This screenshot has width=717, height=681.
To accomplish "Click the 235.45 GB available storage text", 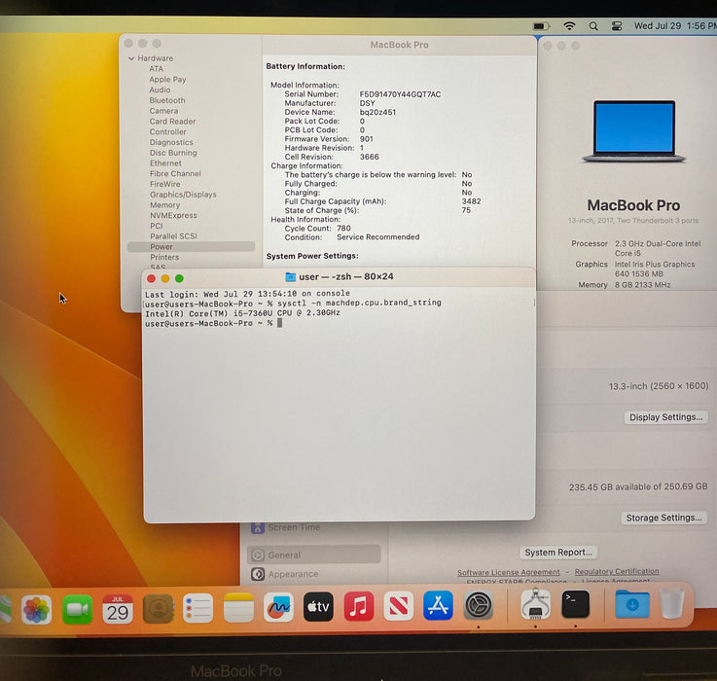I will click(638, 486).
